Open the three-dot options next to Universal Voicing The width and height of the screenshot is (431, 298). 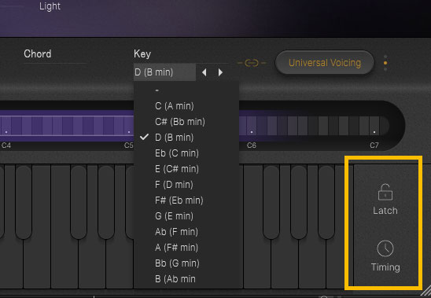point(385,63)
